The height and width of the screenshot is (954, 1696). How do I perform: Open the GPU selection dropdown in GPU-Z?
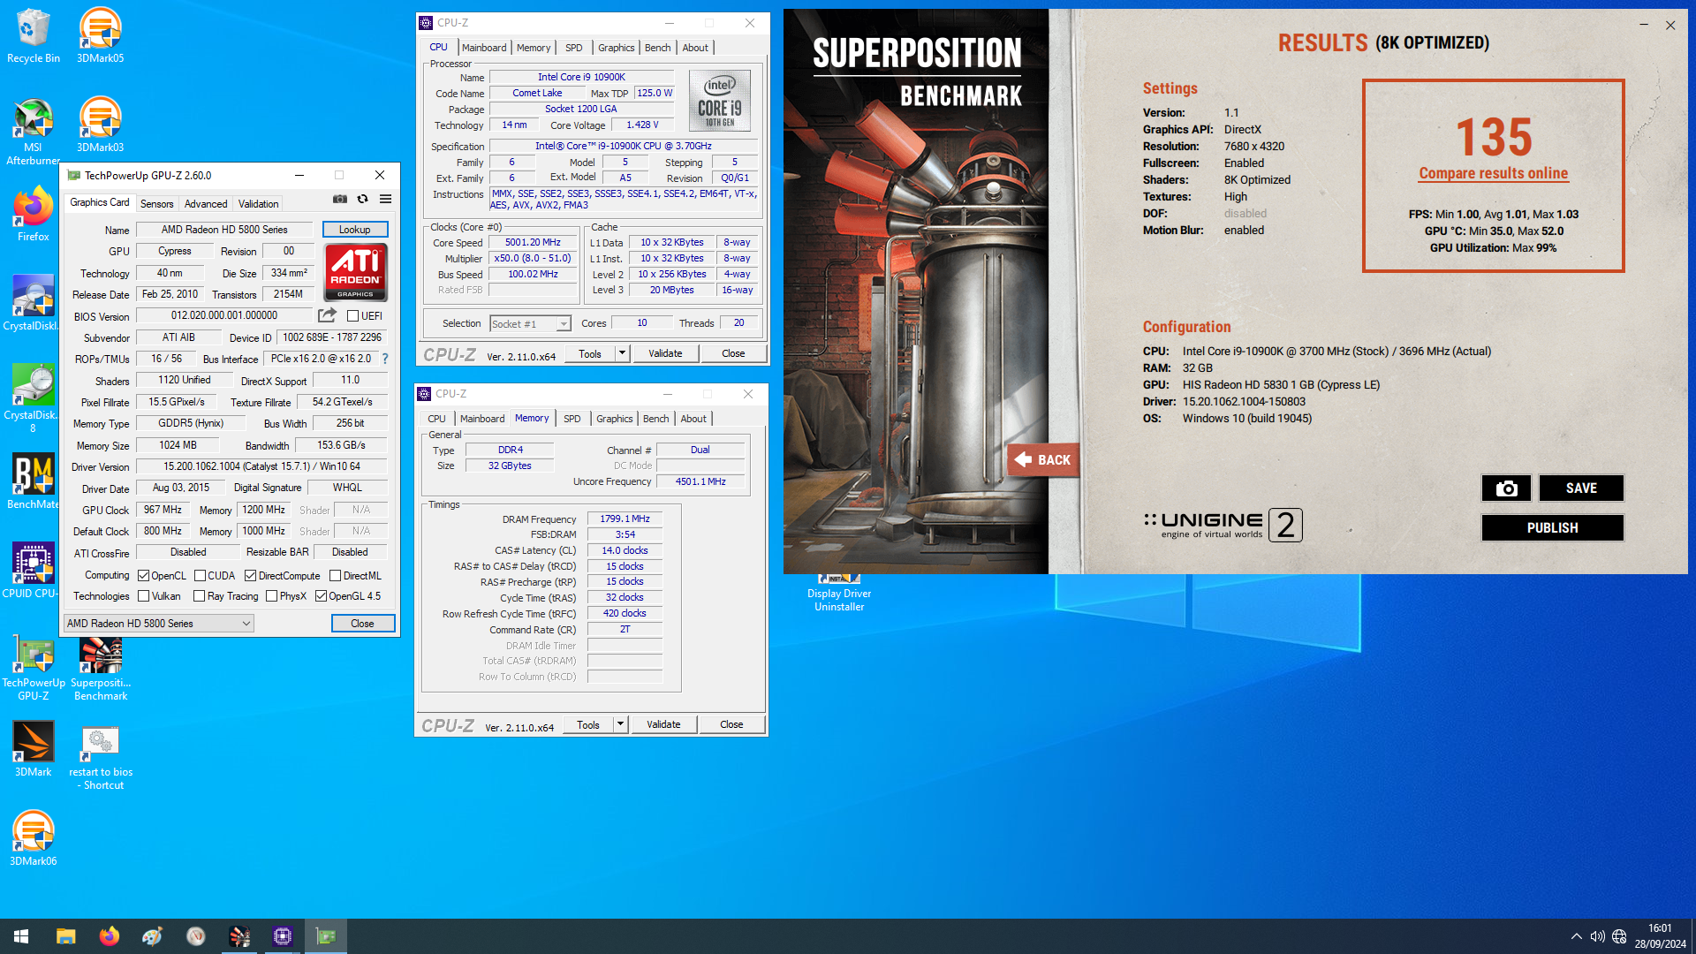pyautogui.click(x=159, y=624)
